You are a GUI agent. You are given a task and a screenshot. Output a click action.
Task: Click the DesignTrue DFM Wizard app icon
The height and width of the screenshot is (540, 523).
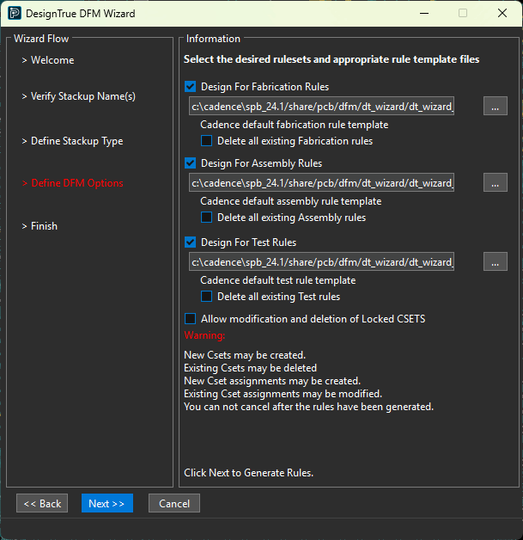tap(15, 14)
